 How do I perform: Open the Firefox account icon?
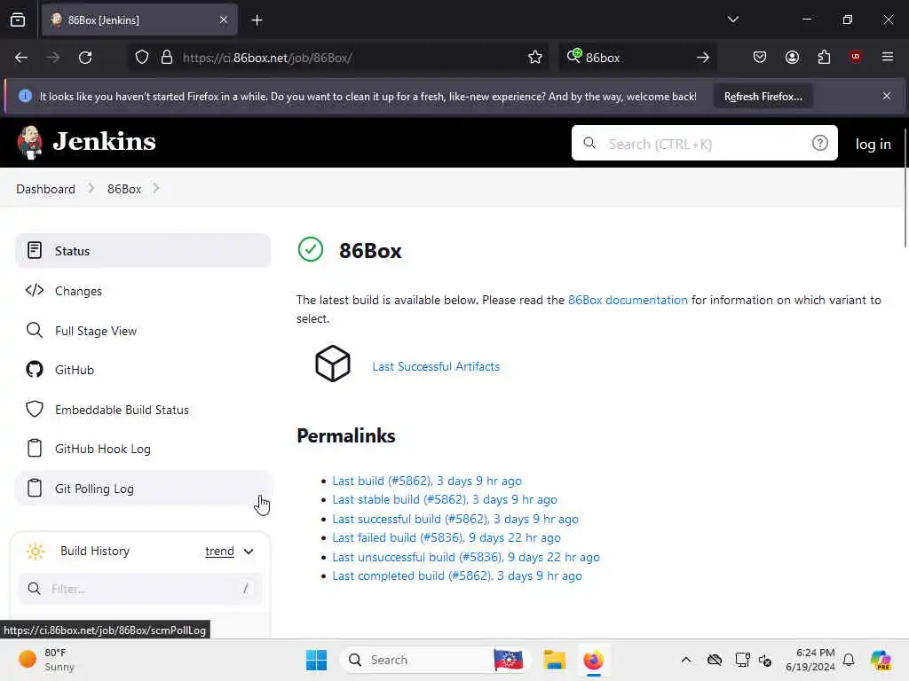click(792, 57)
